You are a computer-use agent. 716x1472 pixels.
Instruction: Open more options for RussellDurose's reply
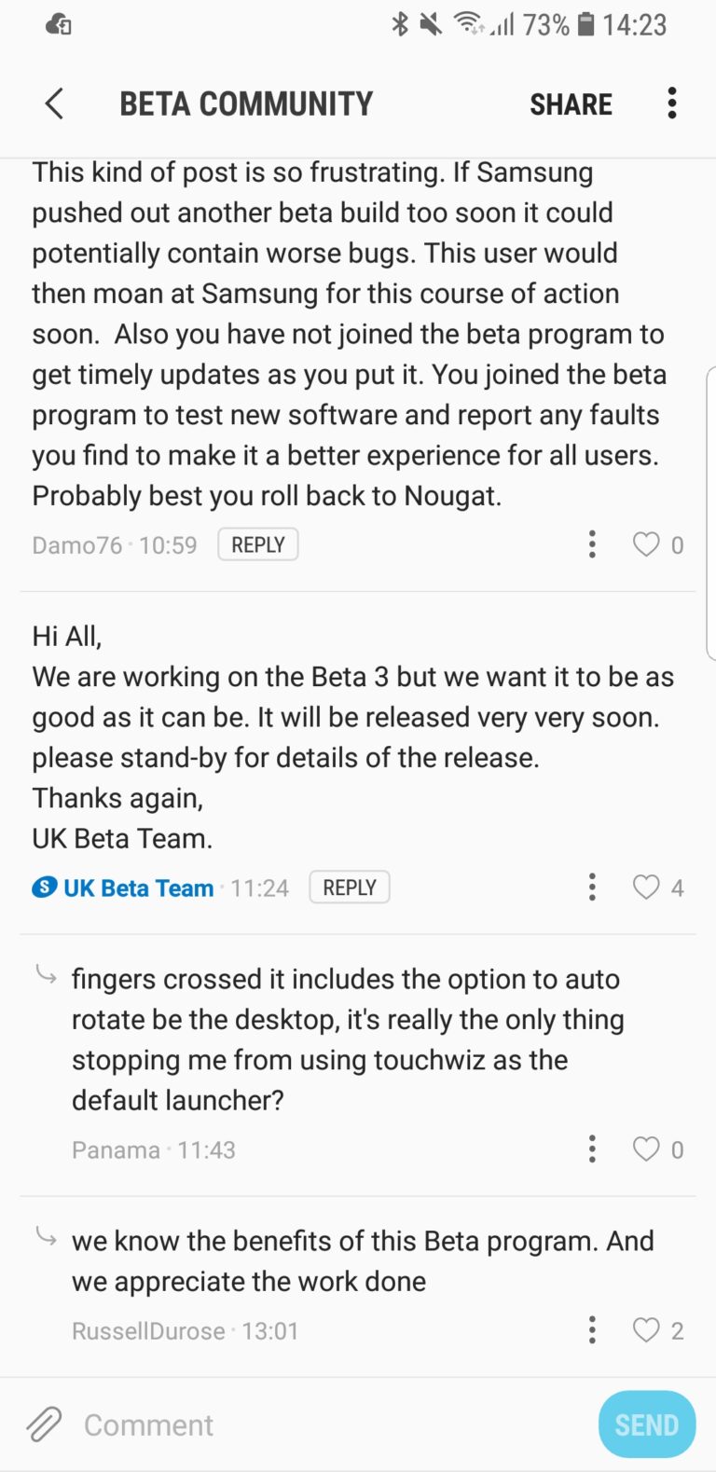592,1330
